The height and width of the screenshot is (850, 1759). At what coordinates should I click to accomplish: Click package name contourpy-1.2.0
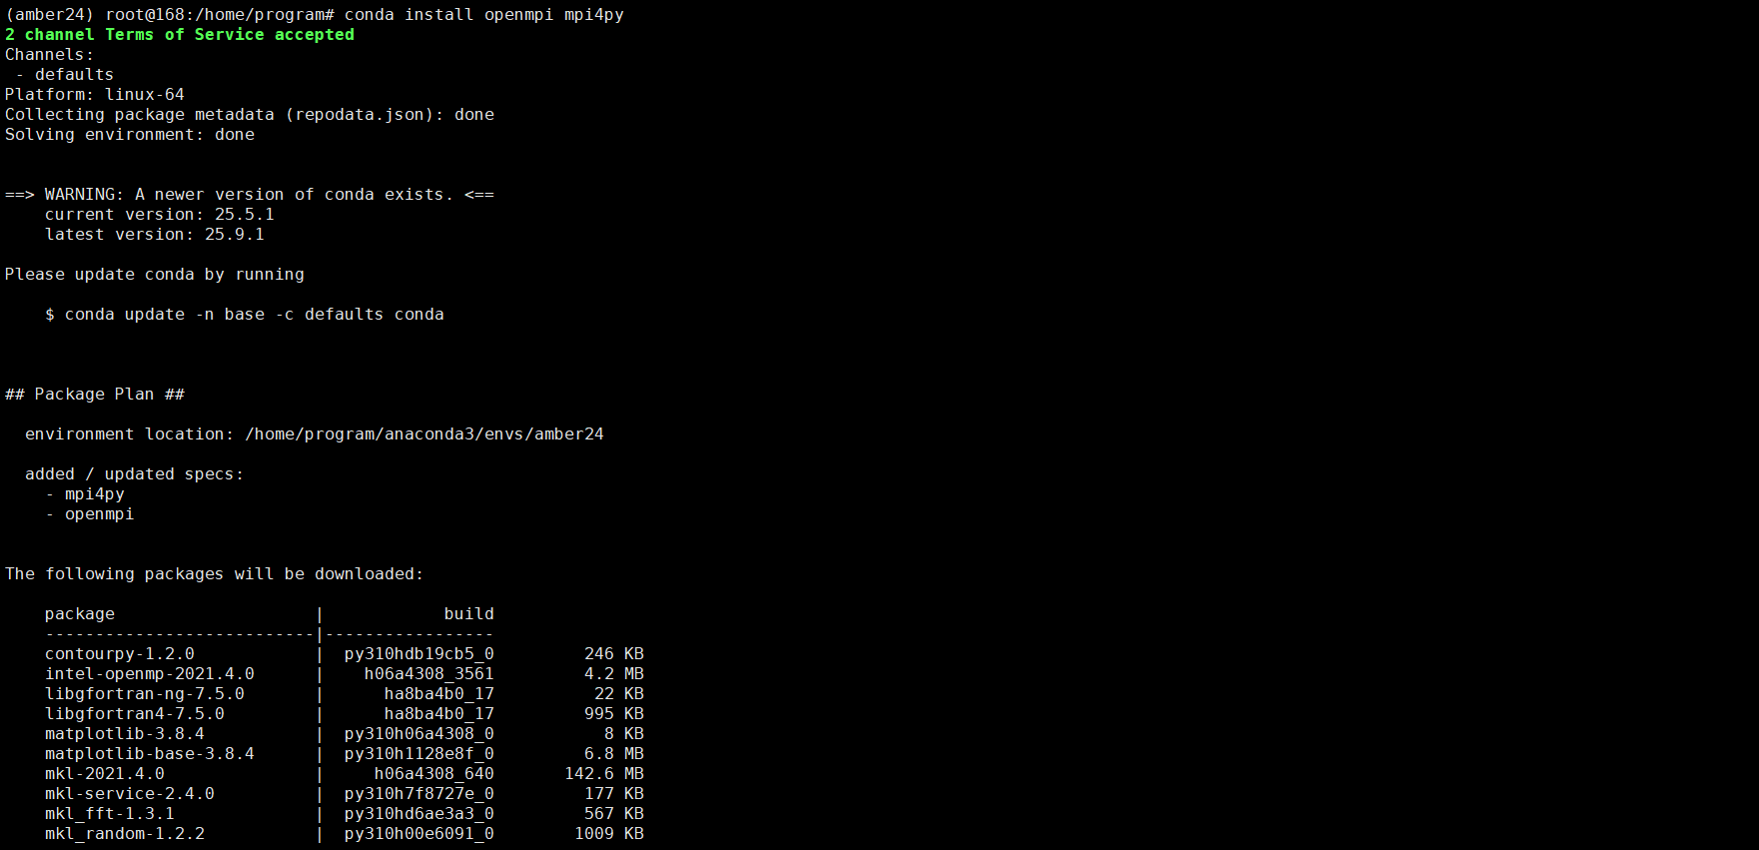coord(120,654)
